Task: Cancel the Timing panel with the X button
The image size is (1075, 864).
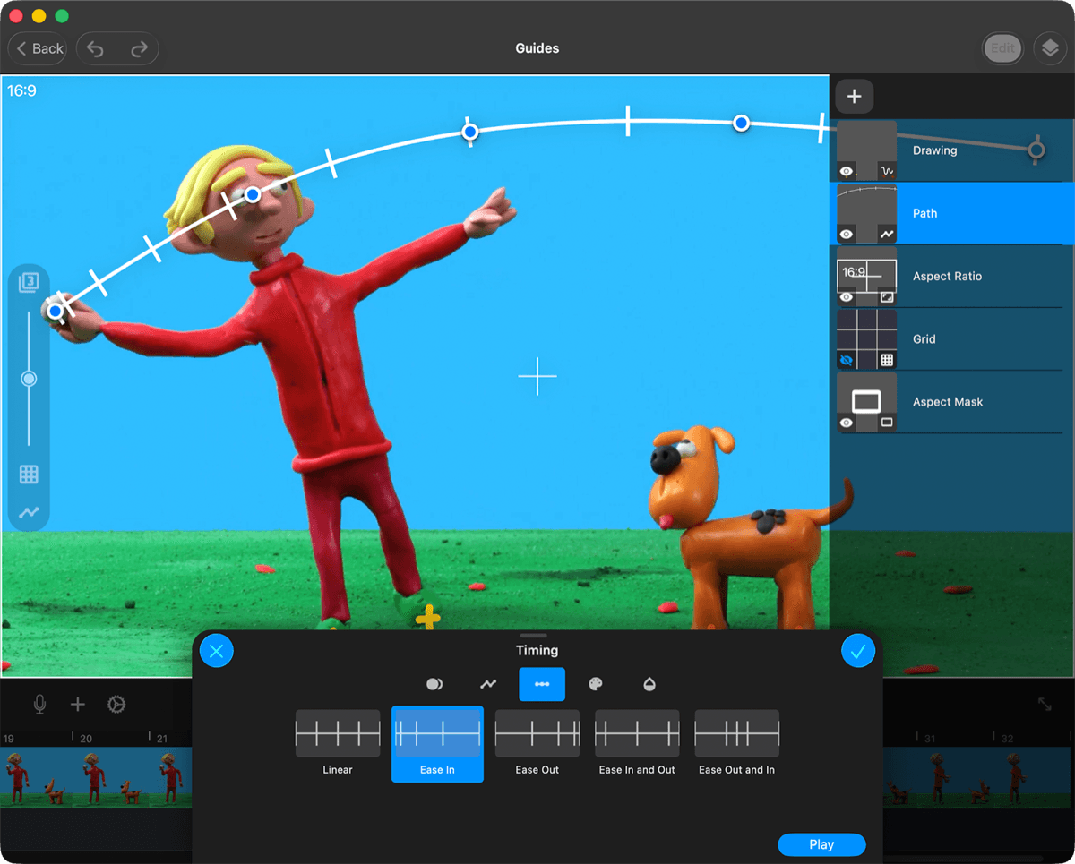Action: click(216, 651)
